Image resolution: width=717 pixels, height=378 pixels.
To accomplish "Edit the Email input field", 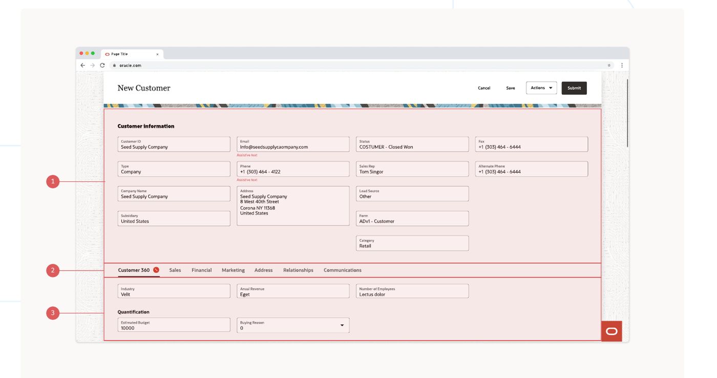I will pos(293,144).
